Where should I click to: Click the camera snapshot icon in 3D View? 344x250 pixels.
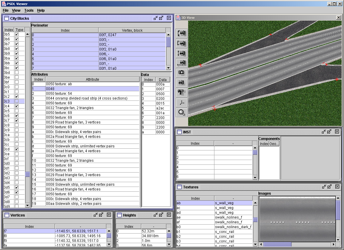click(x=182, y=72)
